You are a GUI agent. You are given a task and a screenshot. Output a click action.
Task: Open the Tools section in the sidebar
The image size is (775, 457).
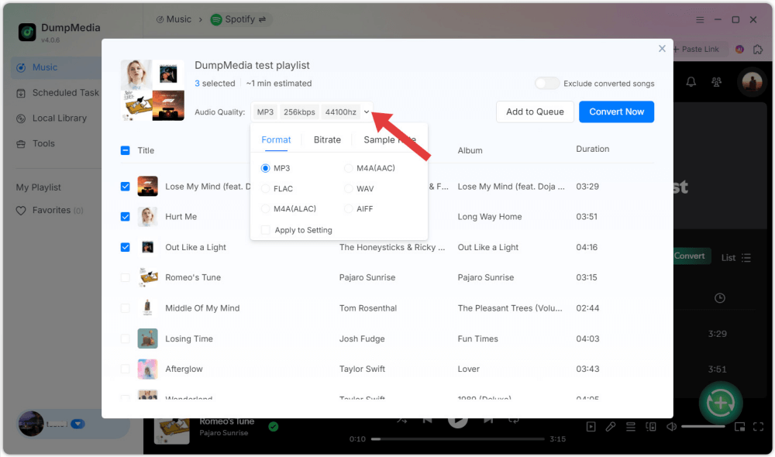point(44,143)
